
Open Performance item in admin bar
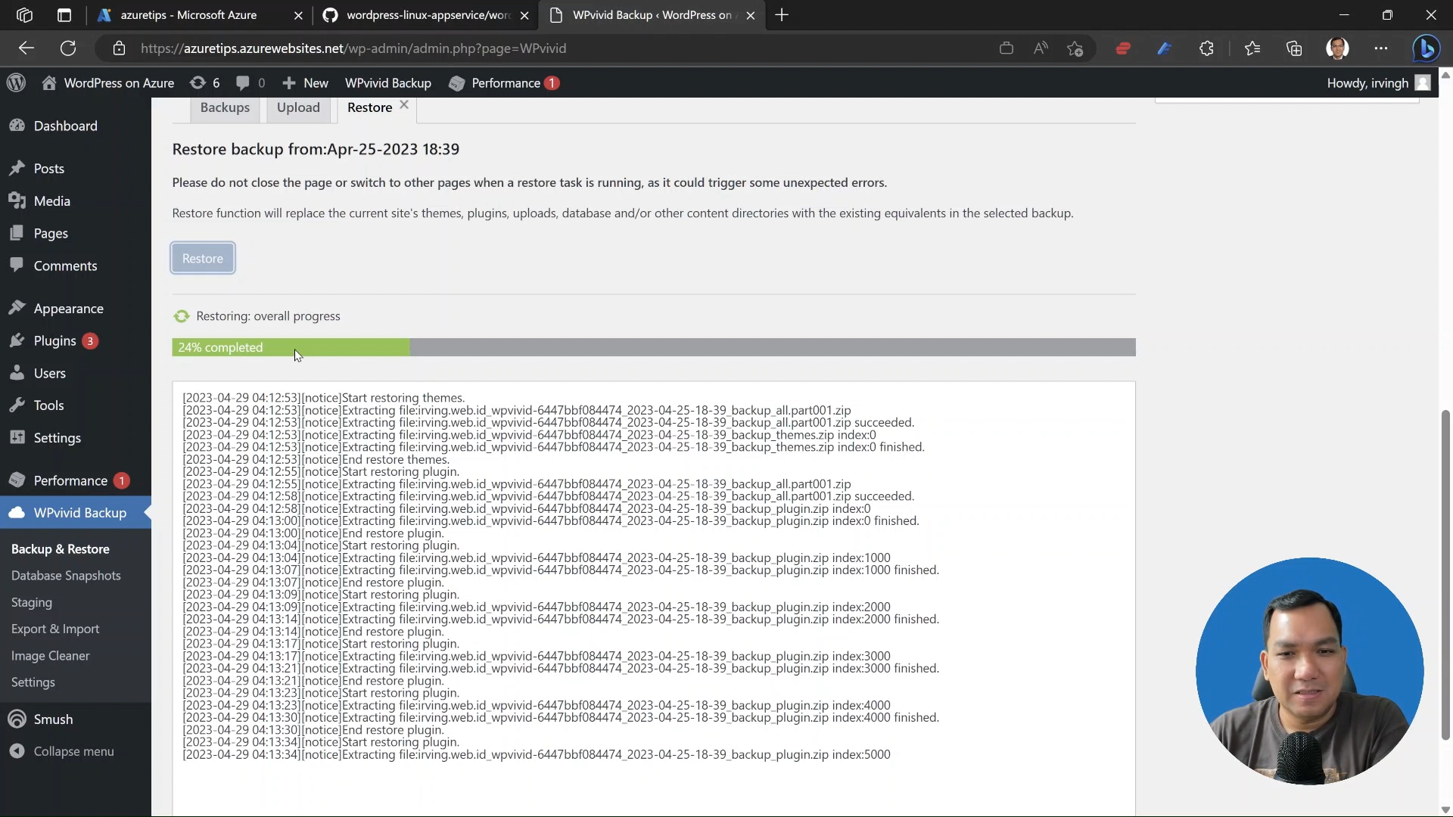[x=504, y=82]
